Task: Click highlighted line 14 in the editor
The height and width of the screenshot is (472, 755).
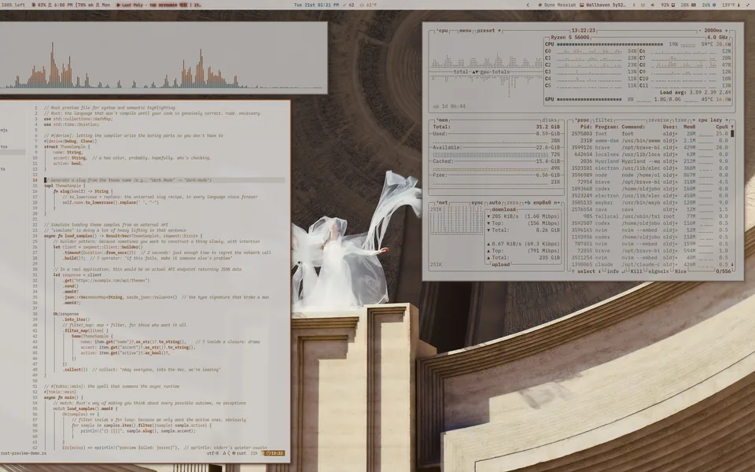Action: (x=164, y=180)
